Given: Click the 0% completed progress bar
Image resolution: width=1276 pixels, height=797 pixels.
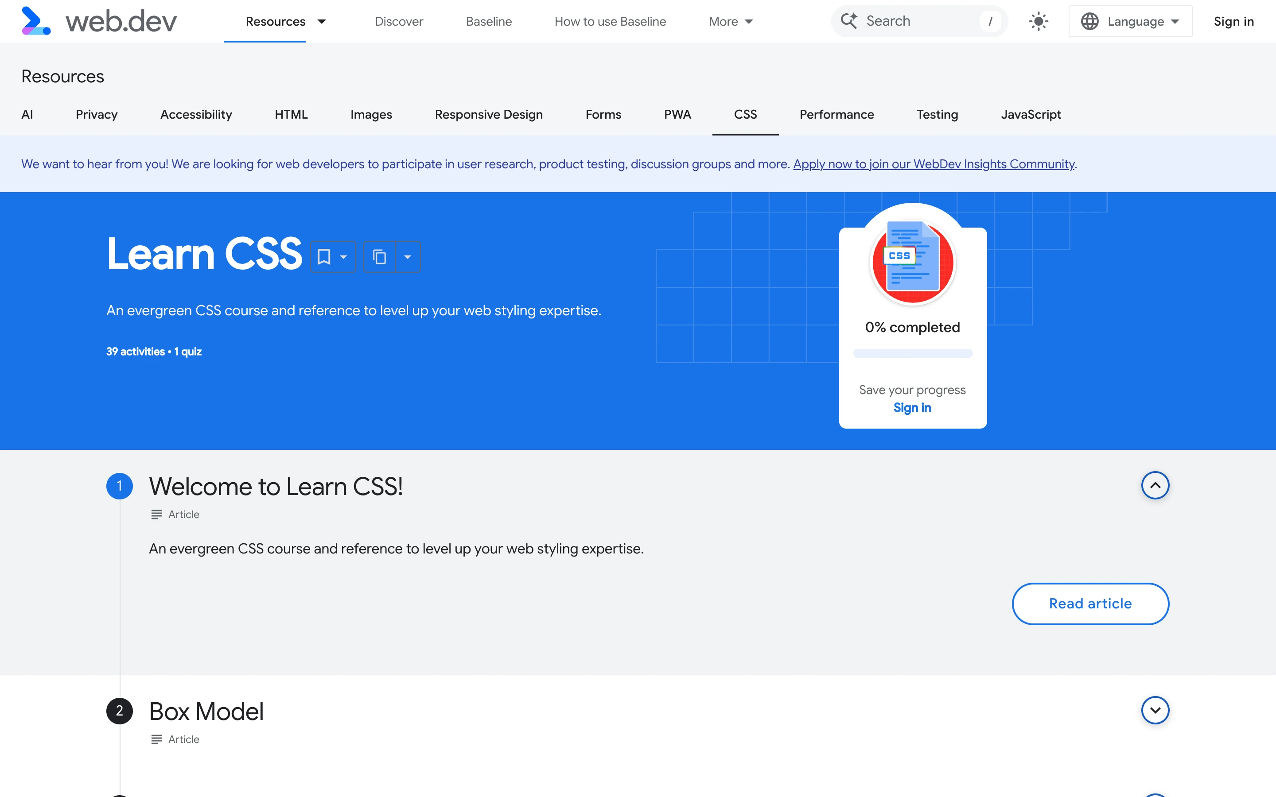Looking at the screenshot, I should click(913, 353).
